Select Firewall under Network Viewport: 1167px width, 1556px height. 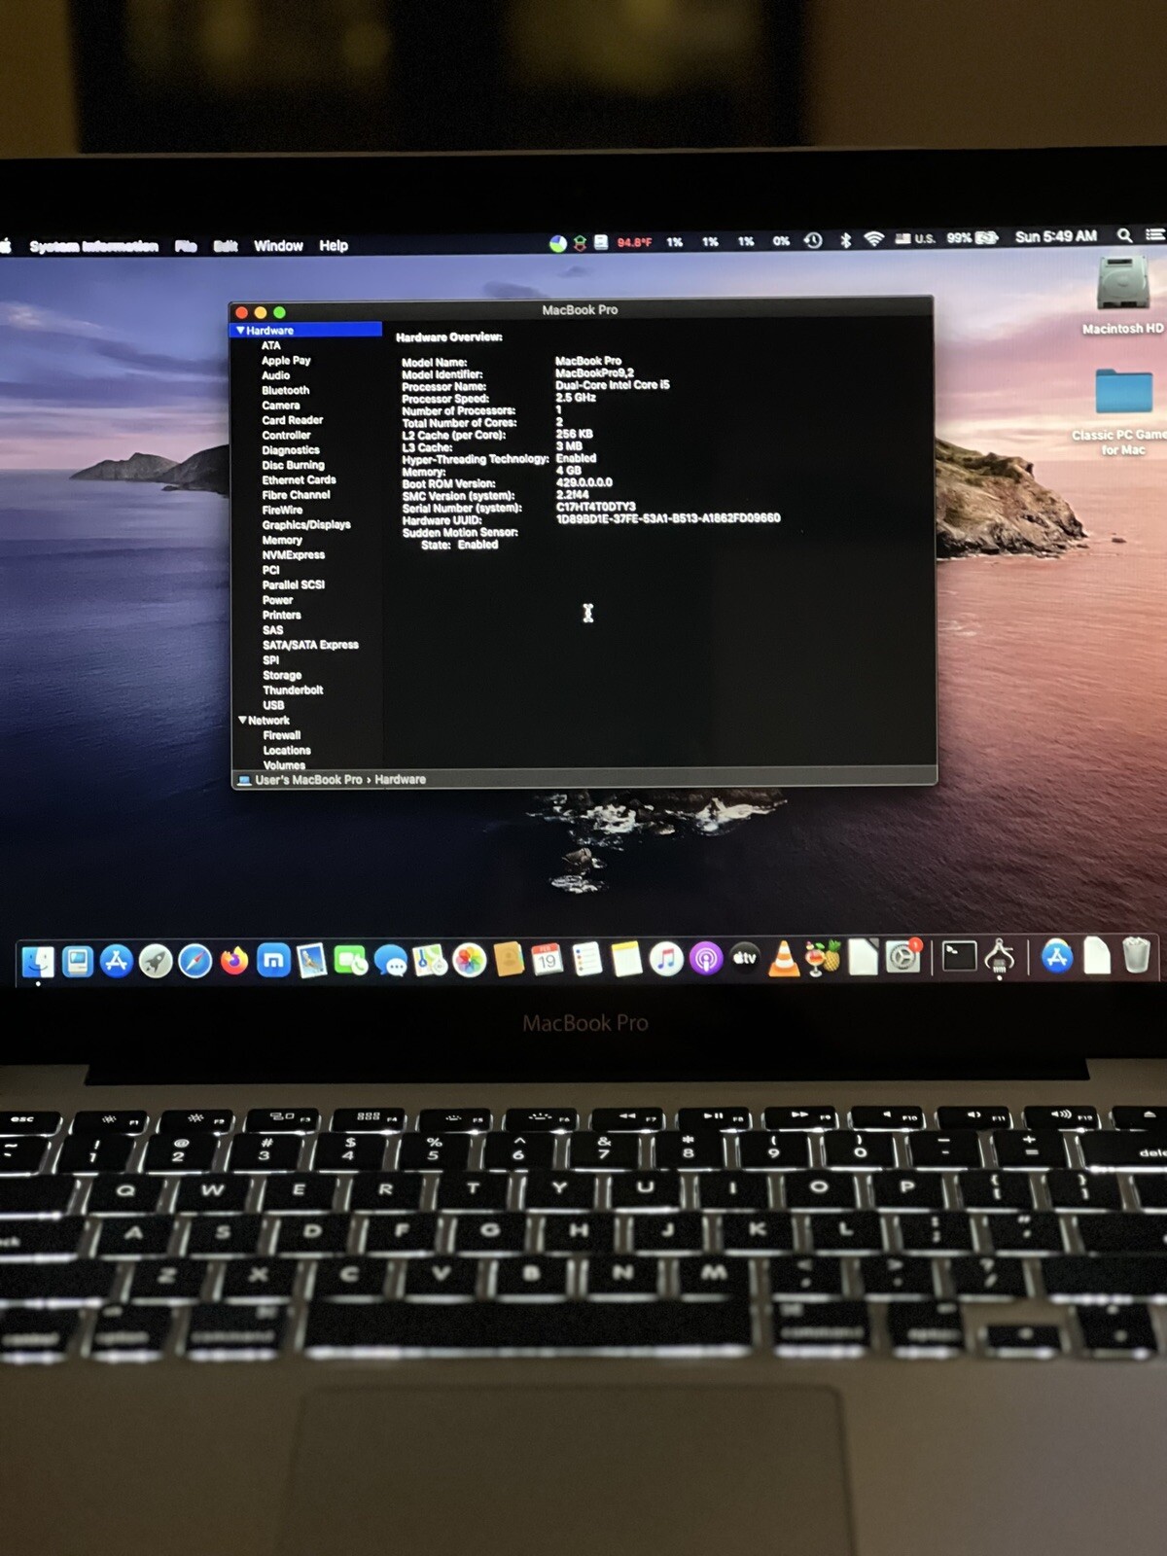point(281,735)
